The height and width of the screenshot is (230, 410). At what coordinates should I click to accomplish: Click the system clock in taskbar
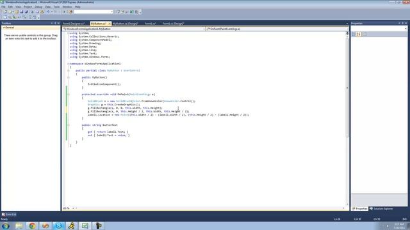(400, 226)
